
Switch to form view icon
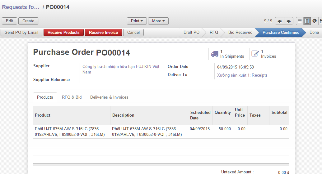[307, 21]
